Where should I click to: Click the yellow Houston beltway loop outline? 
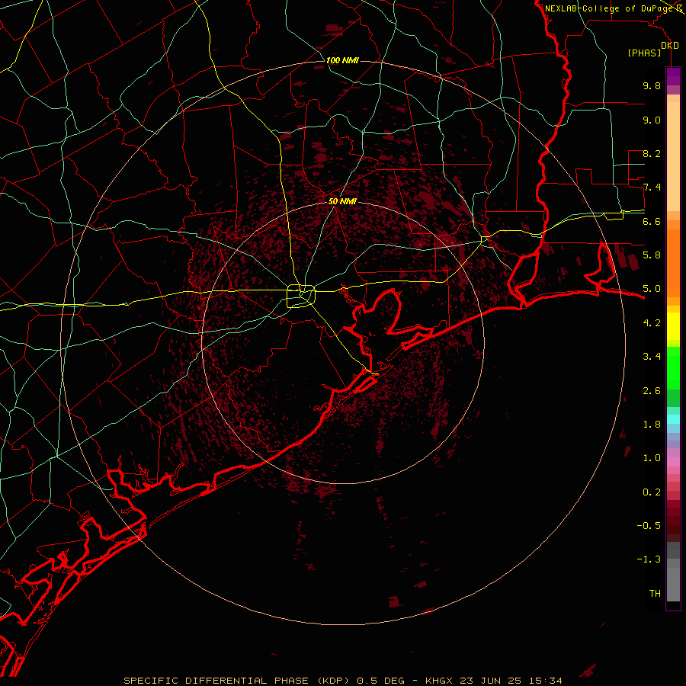click(x=301, y=297)
